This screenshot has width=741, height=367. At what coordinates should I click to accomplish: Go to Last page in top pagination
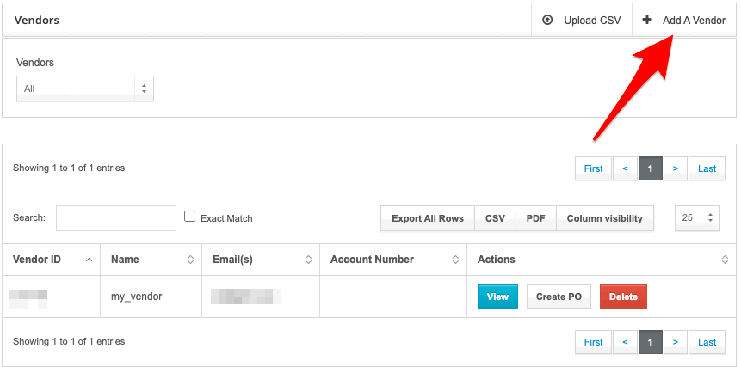pyautogui.click(x=707, y=168)
